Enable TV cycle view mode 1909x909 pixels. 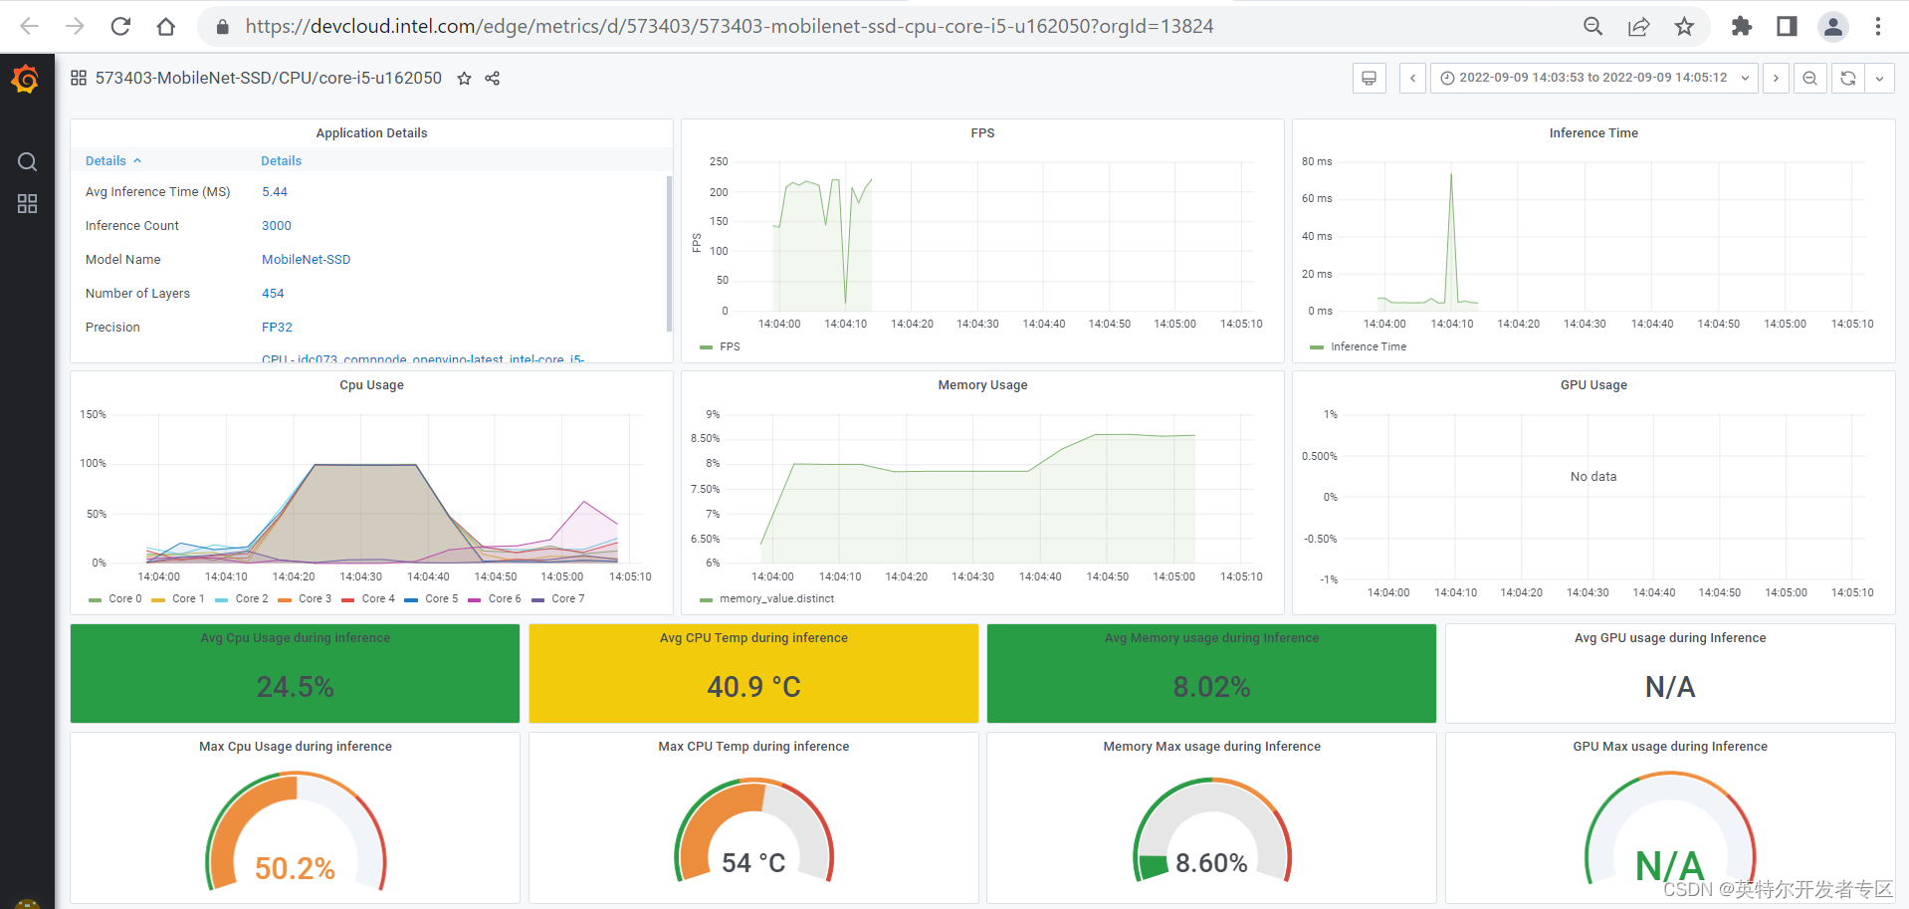pyautogui.click(x=1369, y=78)
